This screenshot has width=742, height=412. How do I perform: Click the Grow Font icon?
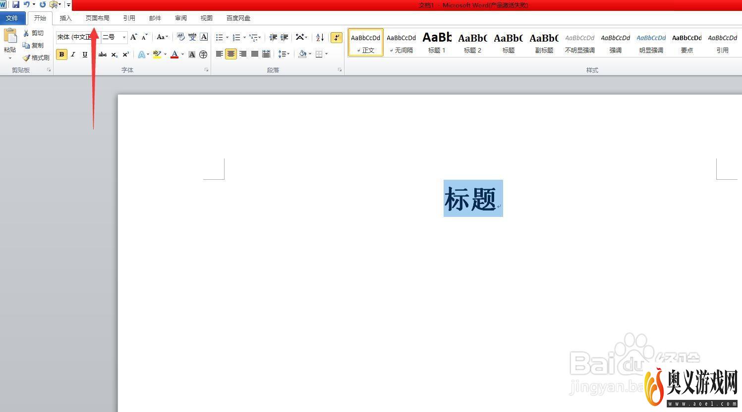(133, 37)
